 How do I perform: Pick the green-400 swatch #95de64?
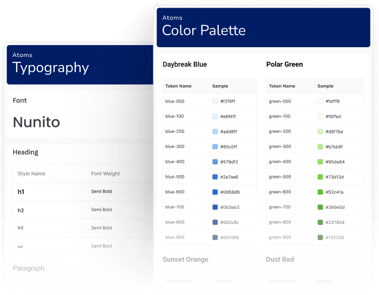[x=320, y=162]
